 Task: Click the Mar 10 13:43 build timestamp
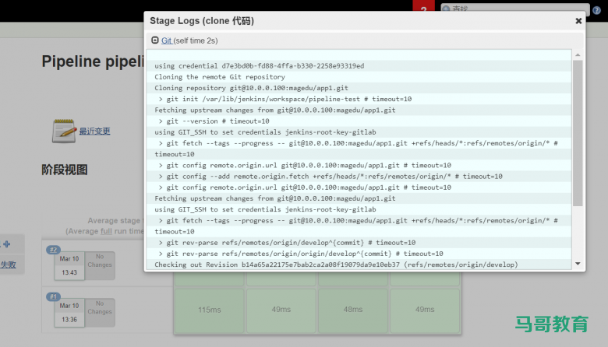click(69, 266)
